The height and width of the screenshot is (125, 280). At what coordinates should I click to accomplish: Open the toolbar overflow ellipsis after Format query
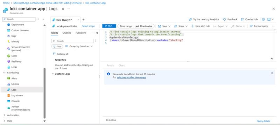pyautogui.click(x=273, y=26)
